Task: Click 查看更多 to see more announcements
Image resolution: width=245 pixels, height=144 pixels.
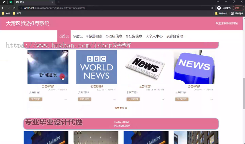Action: pos(121,108)
